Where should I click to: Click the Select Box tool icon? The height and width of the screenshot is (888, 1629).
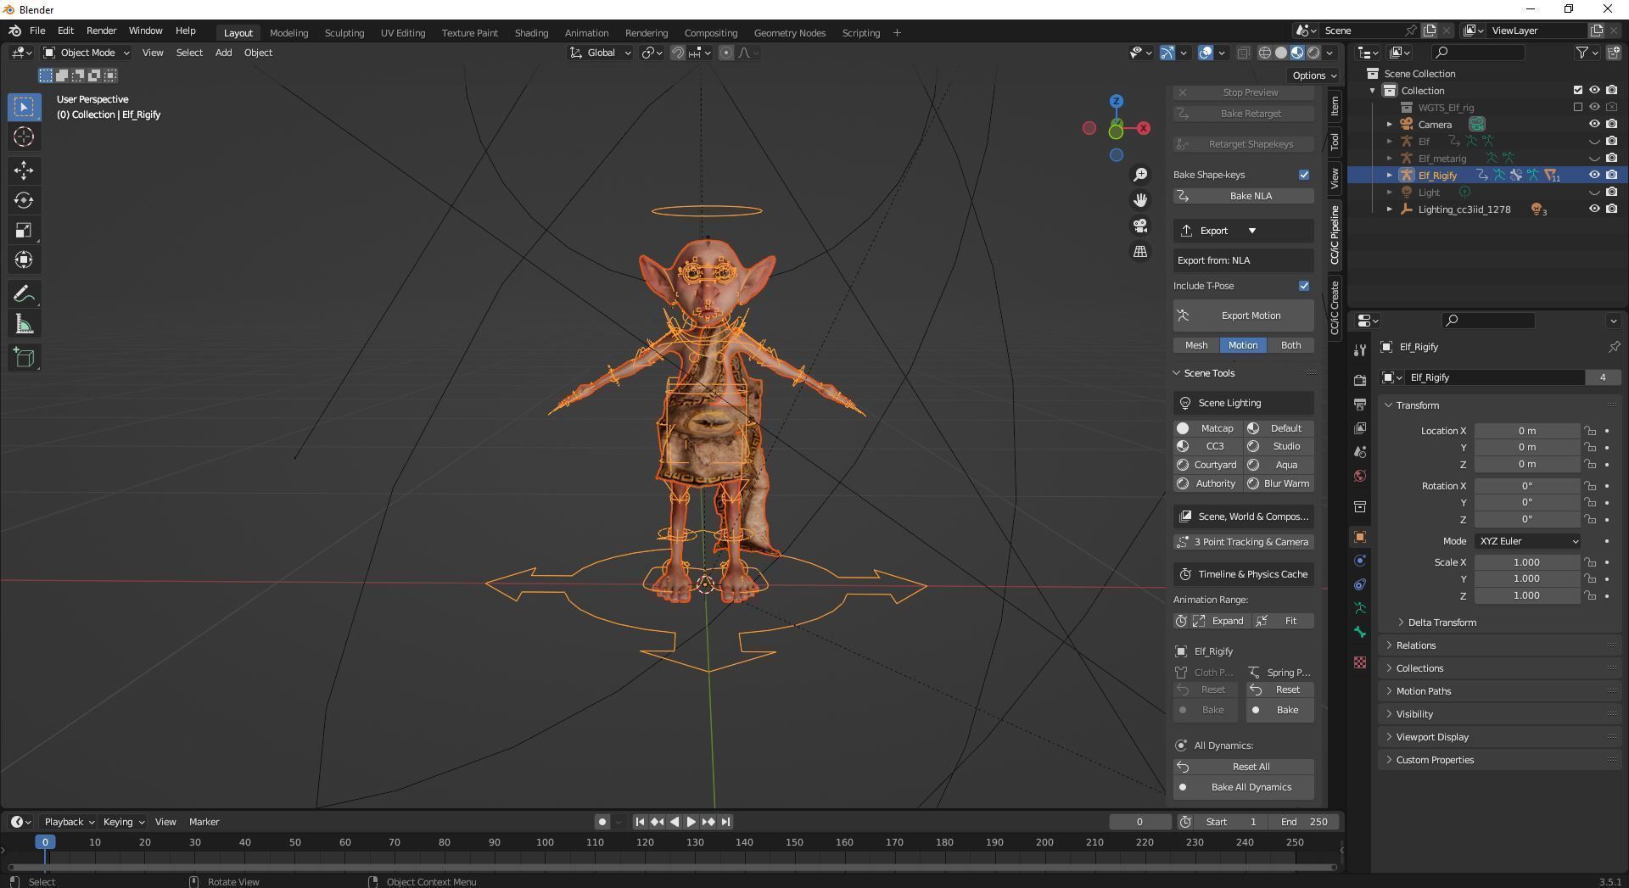tap(24, 107)
